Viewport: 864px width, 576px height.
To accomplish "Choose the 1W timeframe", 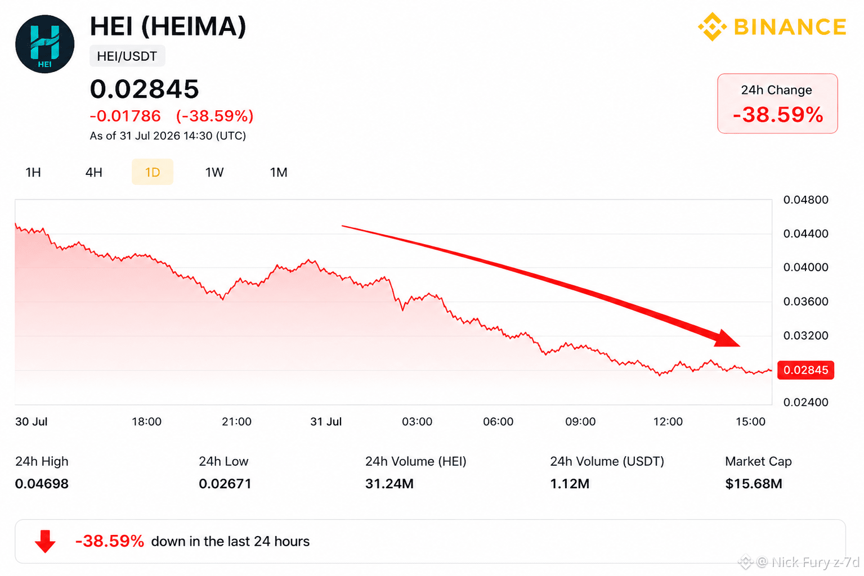I will click(214, 172).
